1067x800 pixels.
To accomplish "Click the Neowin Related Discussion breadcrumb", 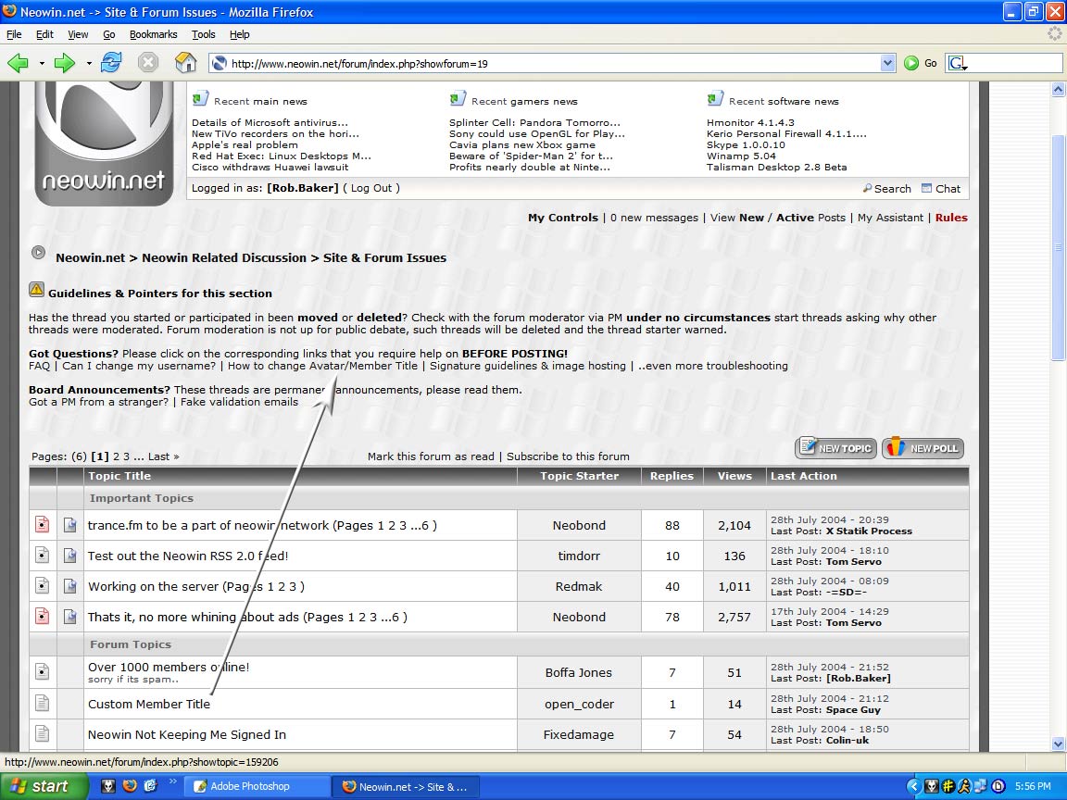I will (x=224, y=257).
